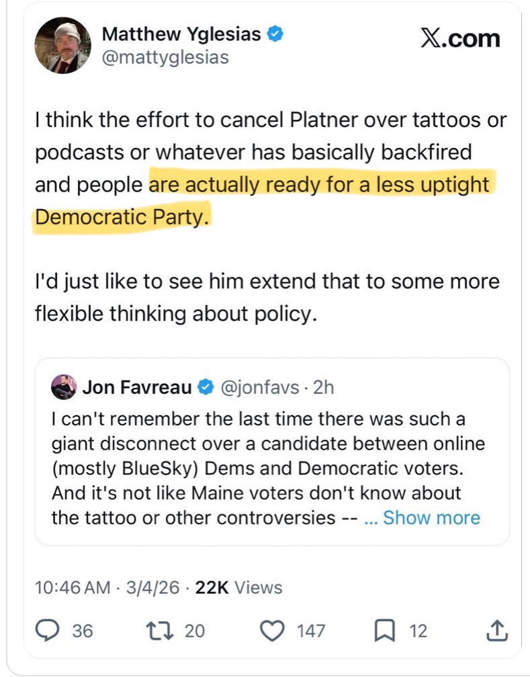
Task: Bookmark the tweet with bookmark icon
Action: pos(382,631)
